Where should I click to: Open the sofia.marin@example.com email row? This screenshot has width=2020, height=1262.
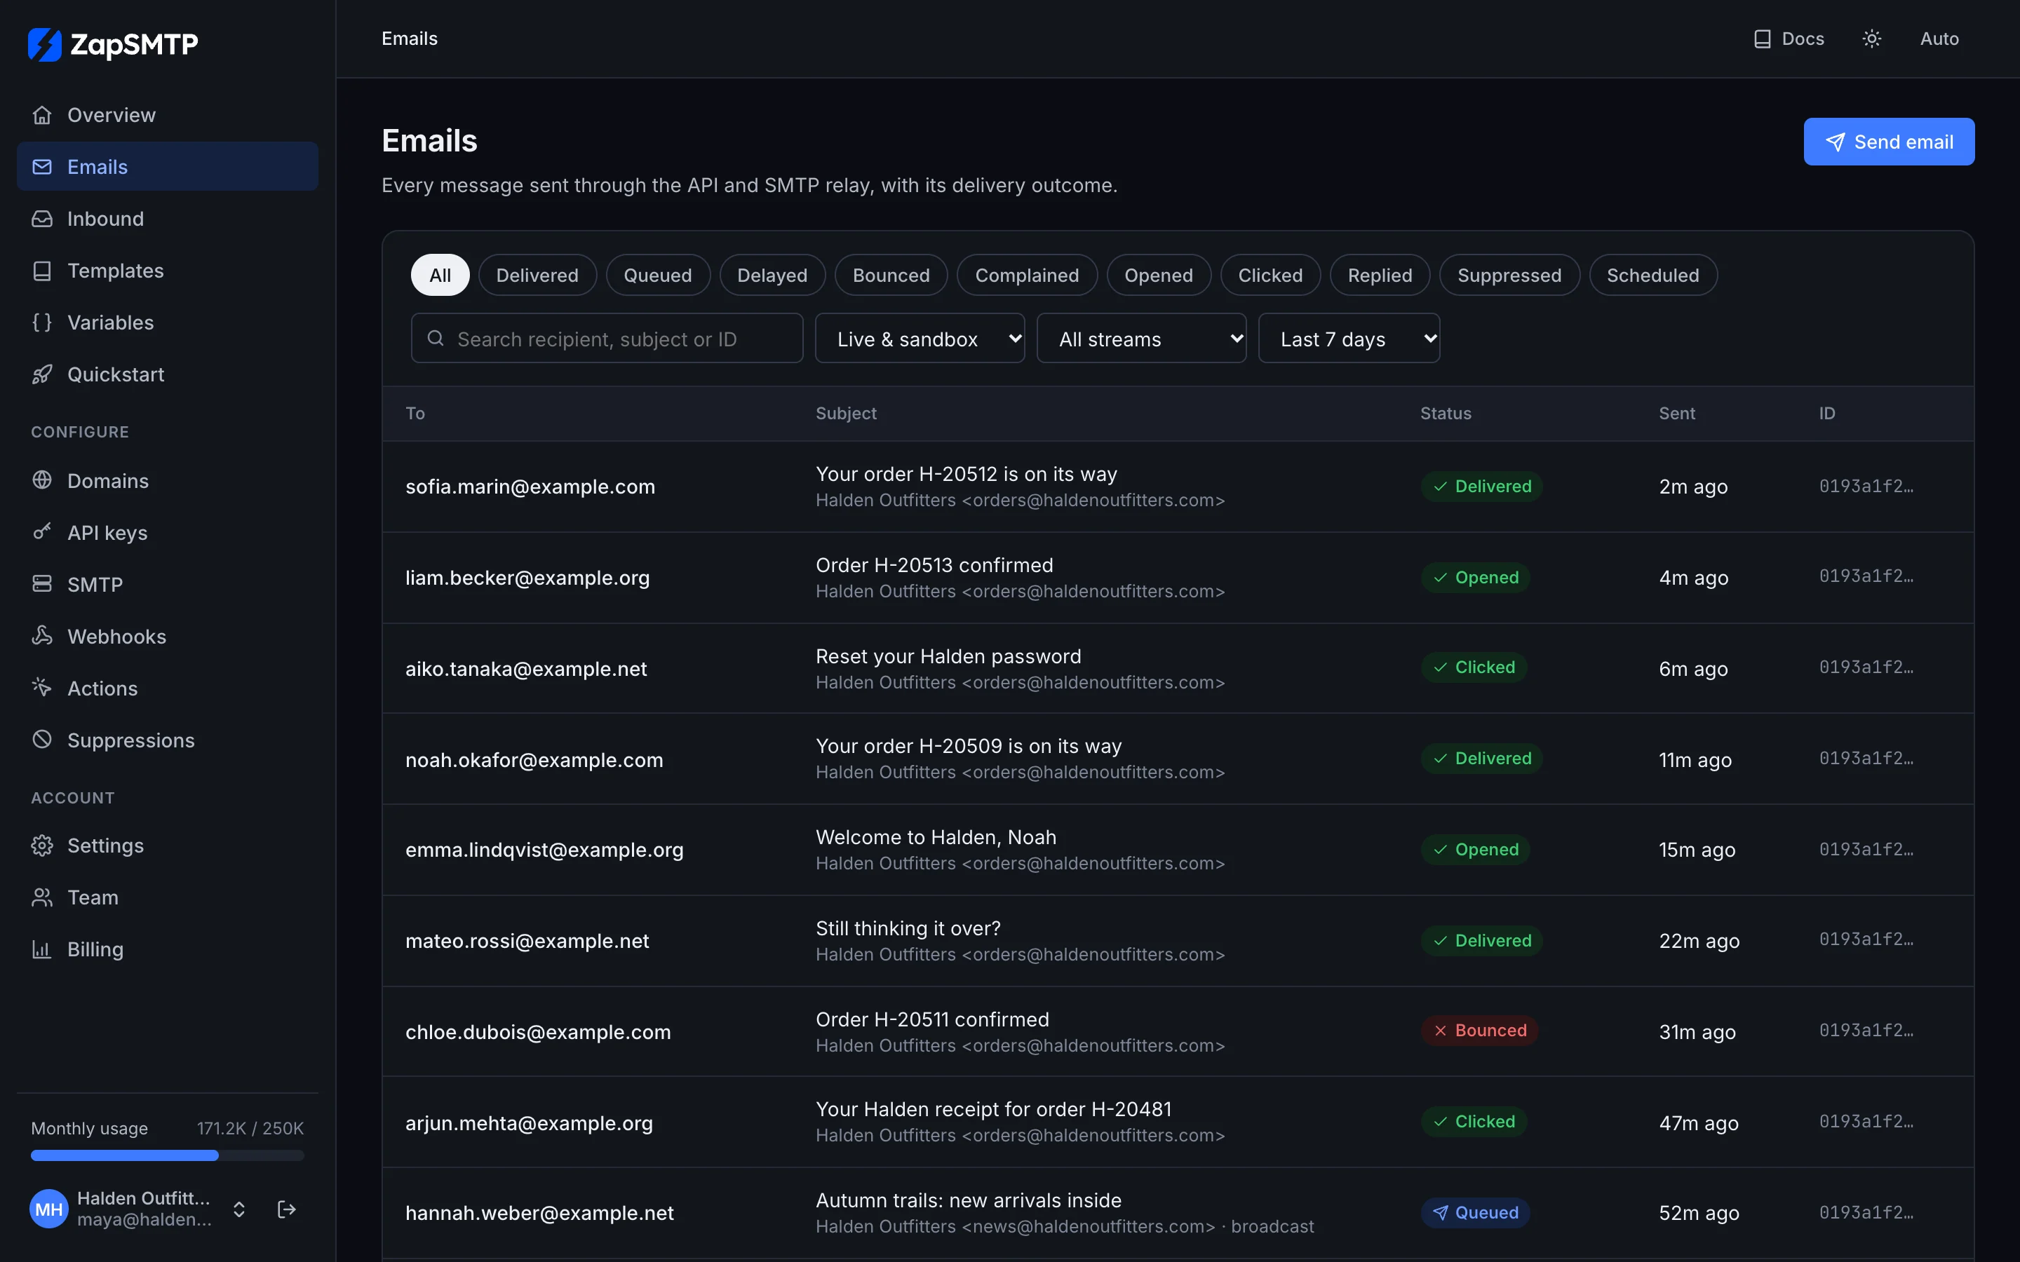point(1177,487)
